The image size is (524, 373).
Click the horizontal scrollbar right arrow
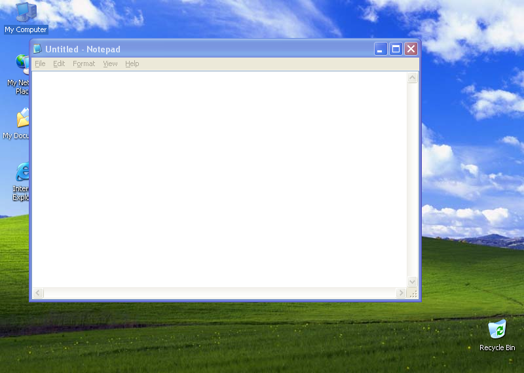coord(401,293)
